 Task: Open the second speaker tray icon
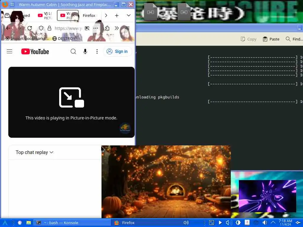[x=265, y=223]
